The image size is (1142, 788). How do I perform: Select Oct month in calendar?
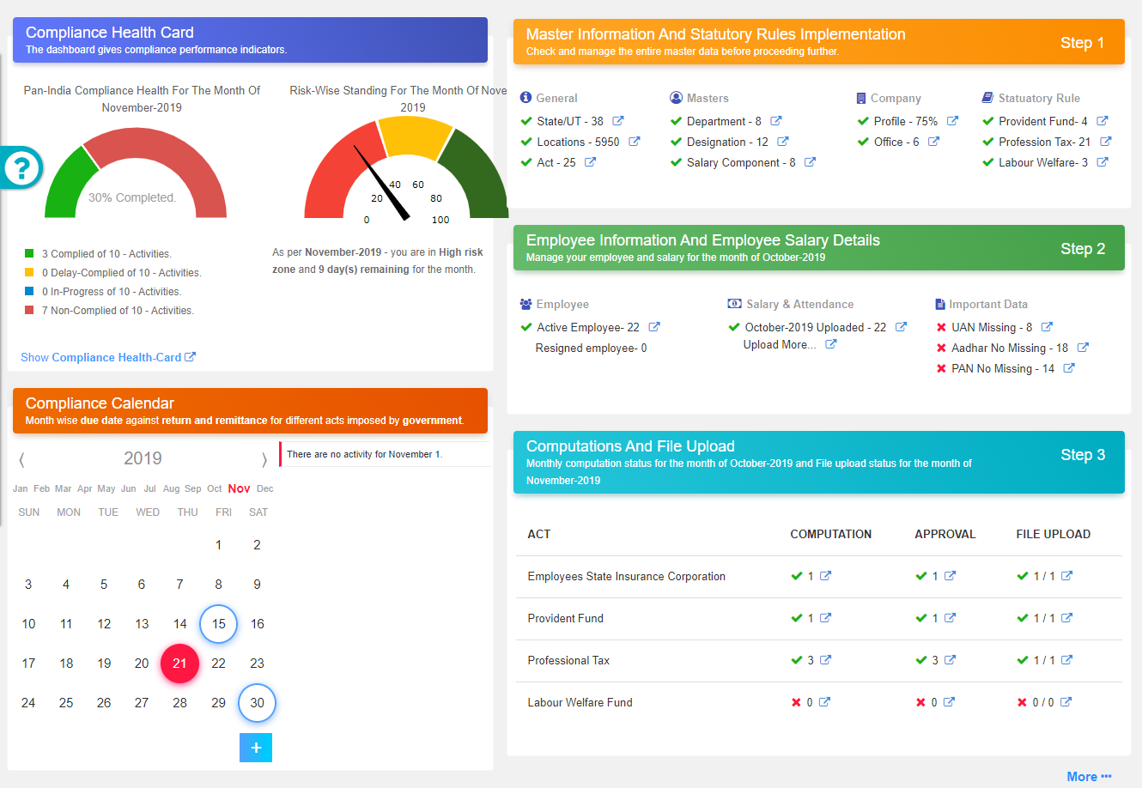pyautogui.click(x=215, y=488)
